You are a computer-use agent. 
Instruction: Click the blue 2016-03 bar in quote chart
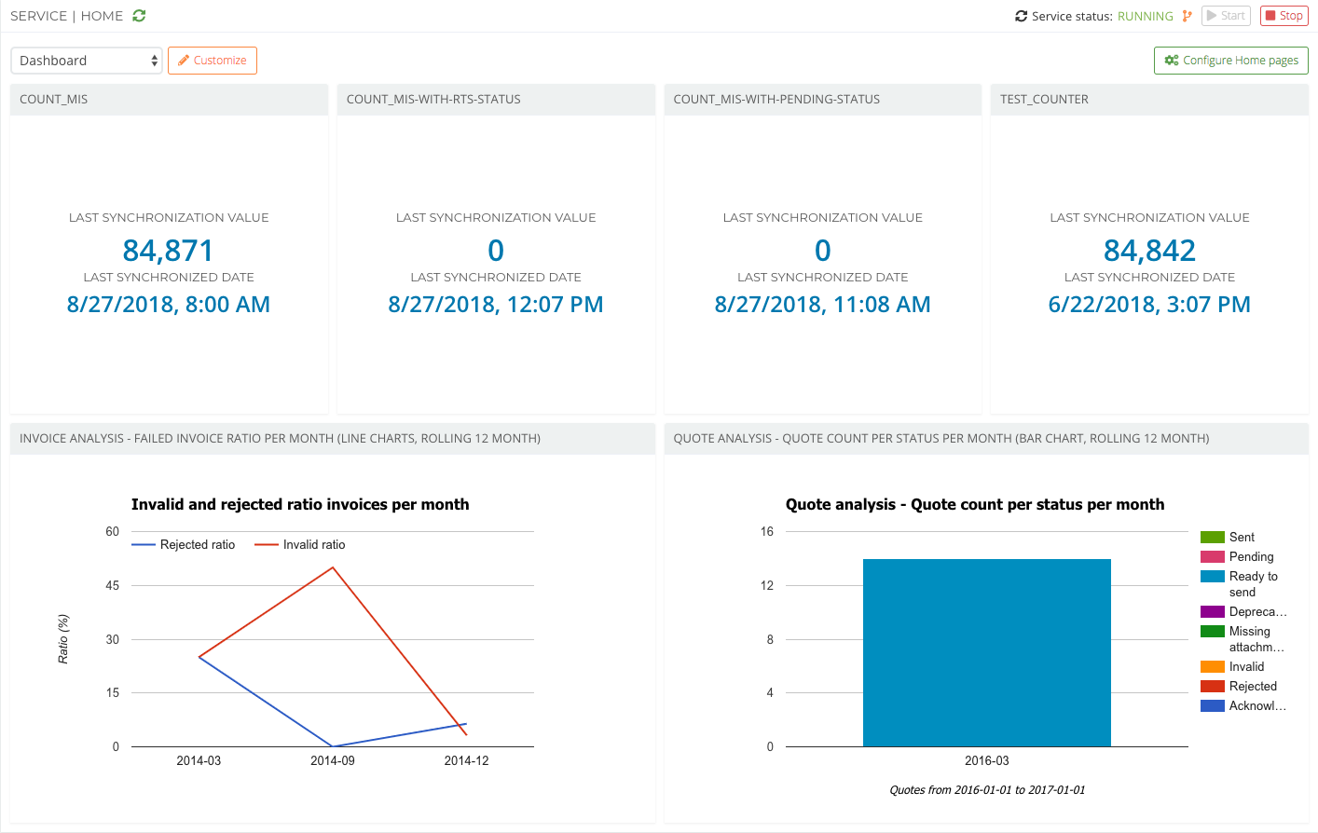(x=986, y=652)
